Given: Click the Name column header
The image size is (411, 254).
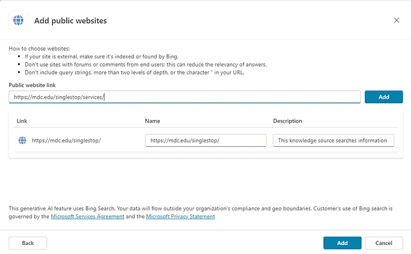Looking at the screenshot, I should coord(152,121).
